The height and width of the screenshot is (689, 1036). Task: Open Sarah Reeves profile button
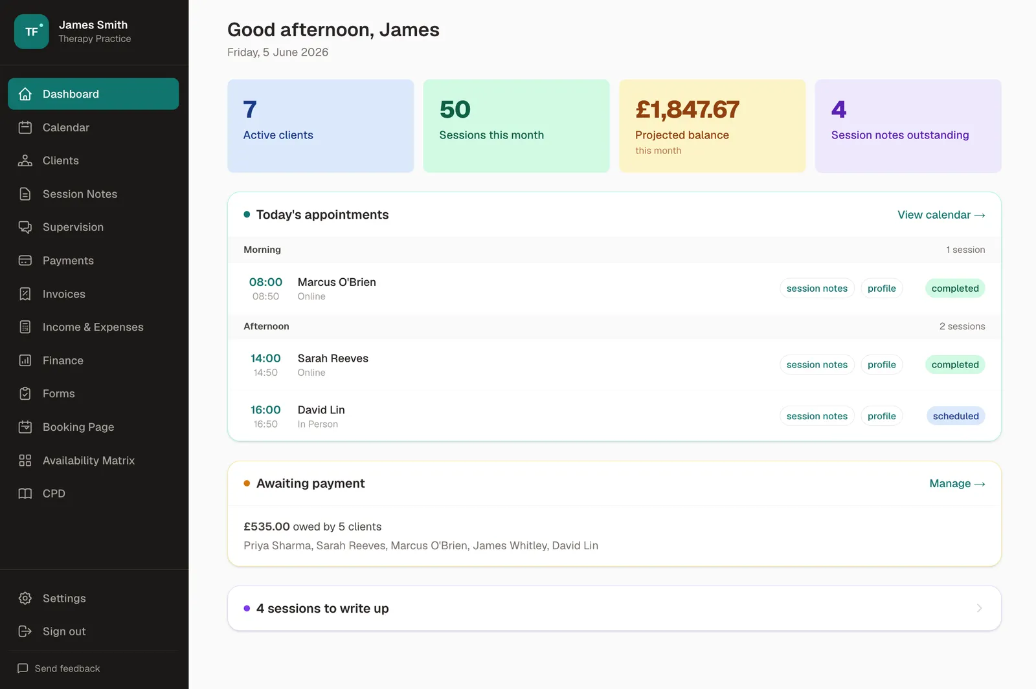[882, 365]
